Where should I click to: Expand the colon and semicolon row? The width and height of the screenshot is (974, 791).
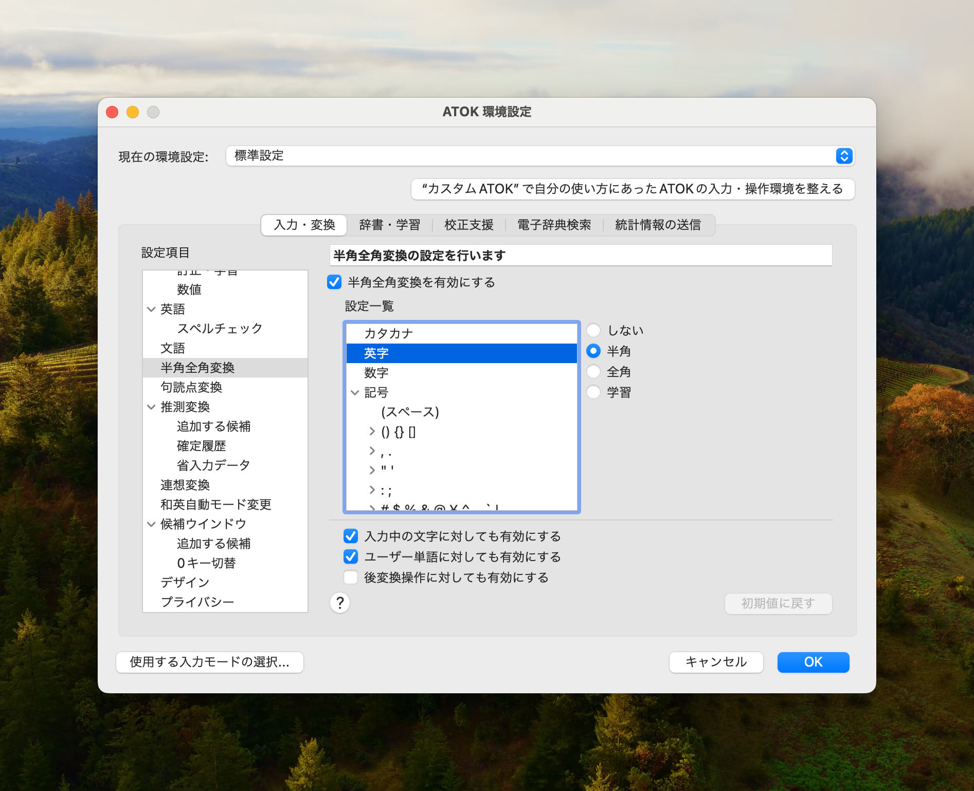[372, 490]
